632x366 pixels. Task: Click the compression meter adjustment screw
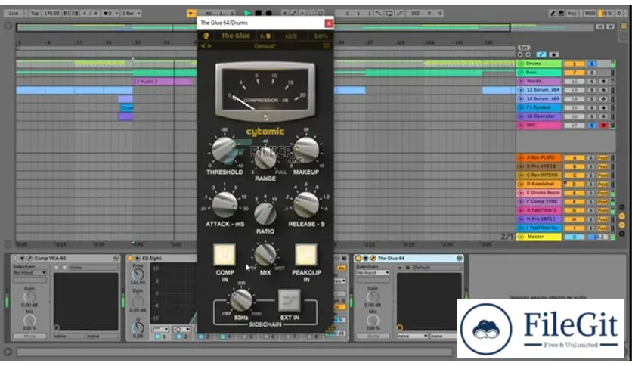pos(265,117)
